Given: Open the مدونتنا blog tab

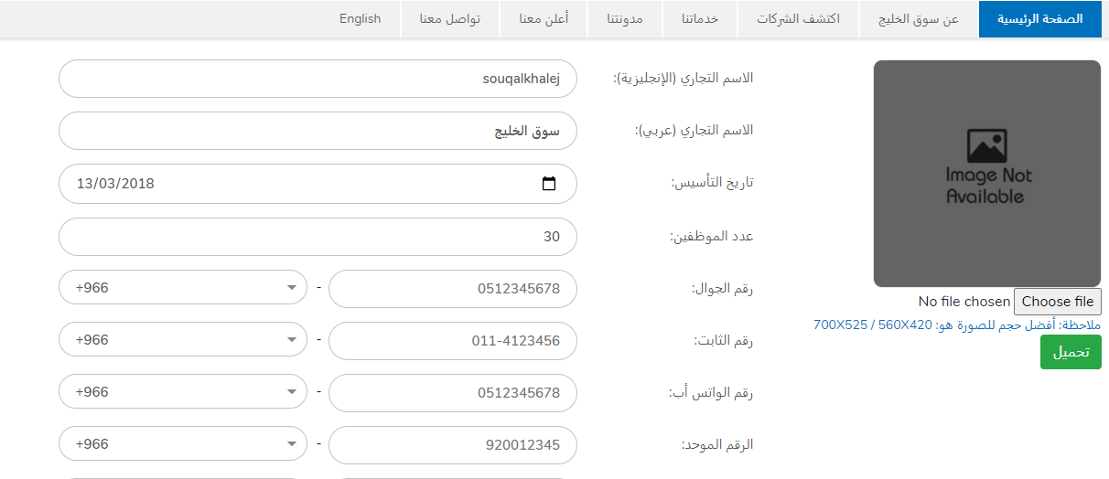Looking at the screenshot, I should click(623, 19).
